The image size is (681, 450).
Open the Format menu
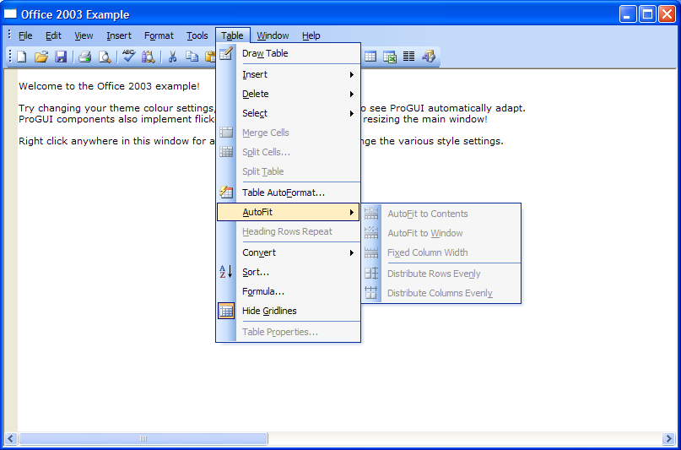click(x=159, y=35)
